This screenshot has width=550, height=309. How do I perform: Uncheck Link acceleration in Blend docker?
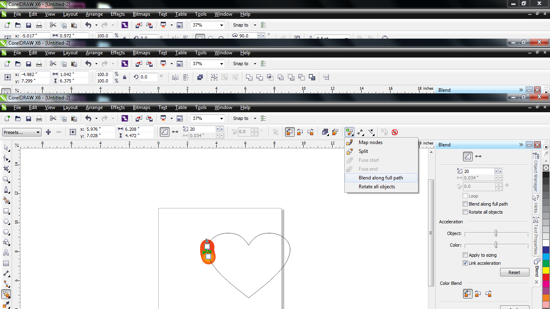point(465,263)
